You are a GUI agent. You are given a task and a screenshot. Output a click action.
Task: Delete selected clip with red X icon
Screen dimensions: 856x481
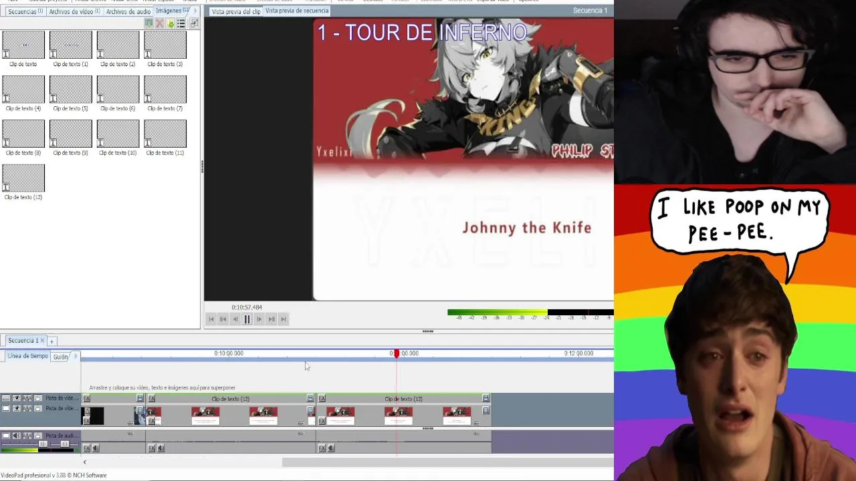click(x=160, y=23)
